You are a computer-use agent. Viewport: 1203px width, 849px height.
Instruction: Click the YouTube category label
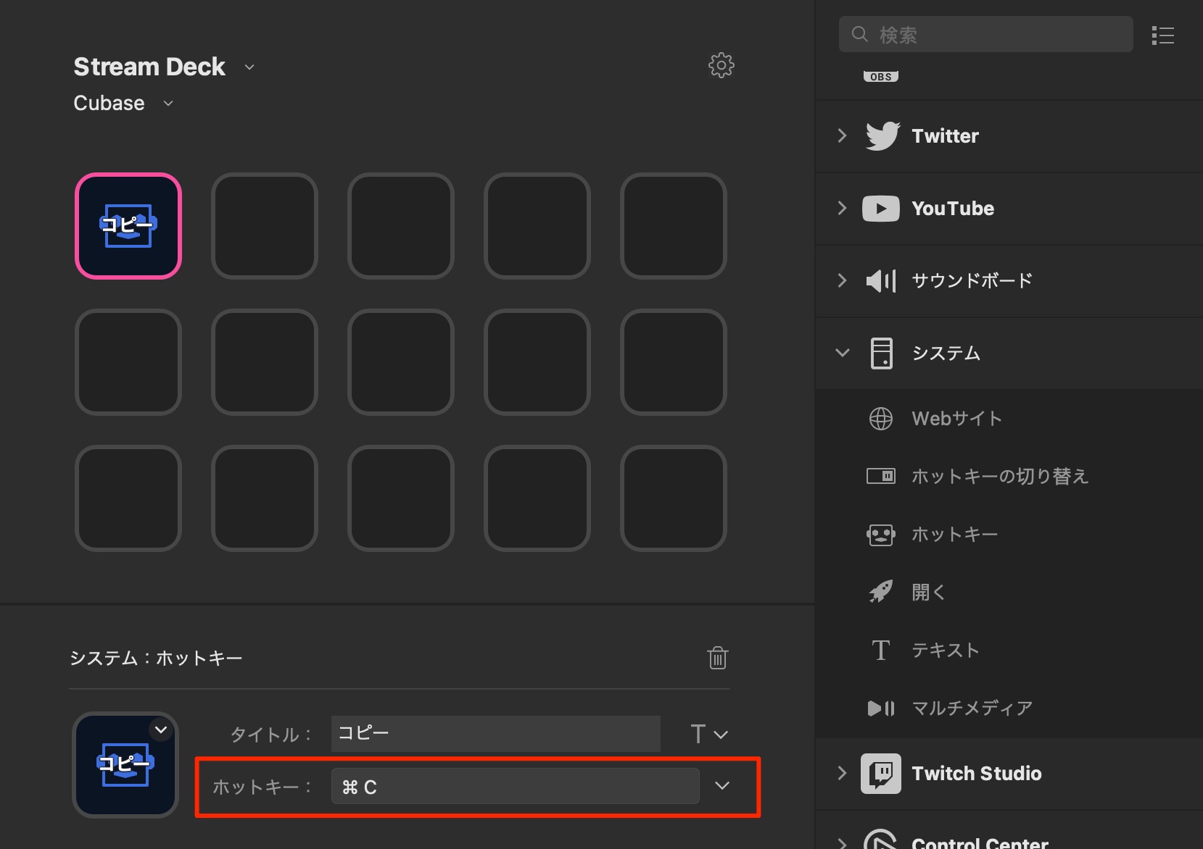tap(953, 209)
